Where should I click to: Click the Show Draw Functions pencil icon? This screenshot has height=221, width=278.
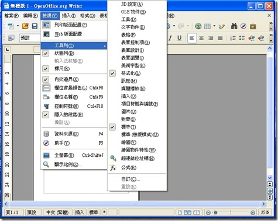tap(222, 26)
